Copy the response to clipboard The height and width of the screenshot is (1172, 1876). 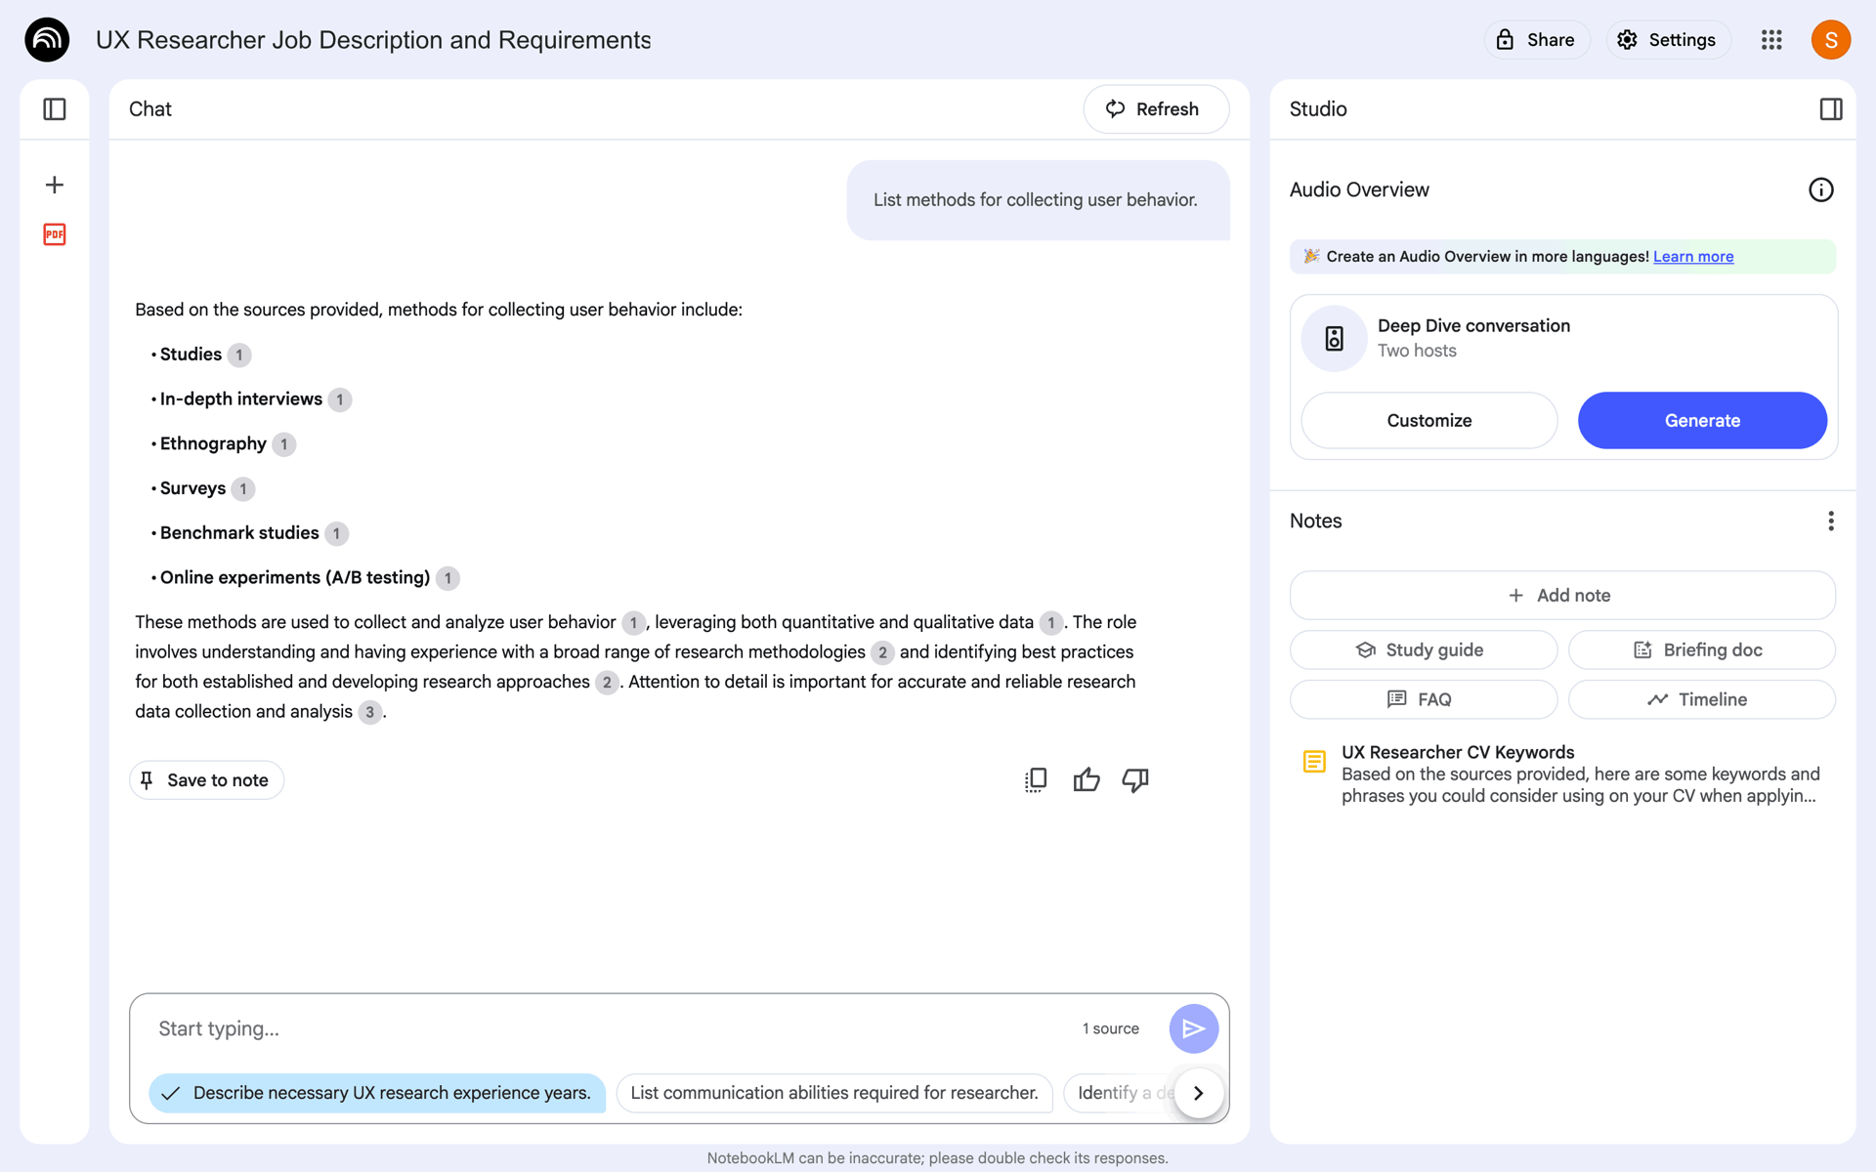[1036, 779]
